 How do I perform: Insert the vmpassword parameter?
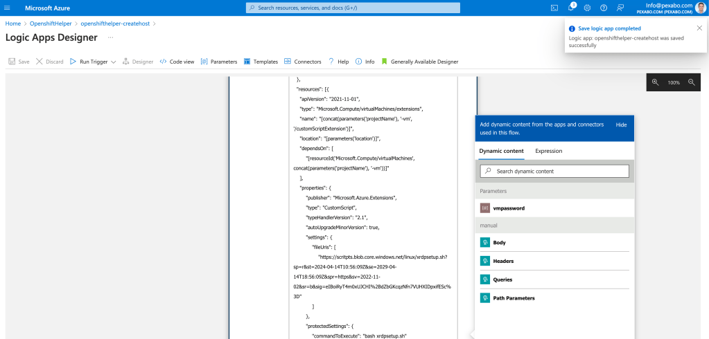point(554,208)
